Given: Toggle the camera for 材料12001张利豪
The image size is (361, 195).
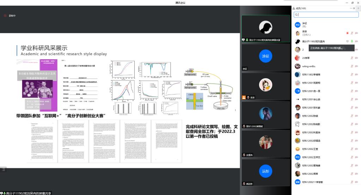Looking at the screenshot, I should [356, 108].
